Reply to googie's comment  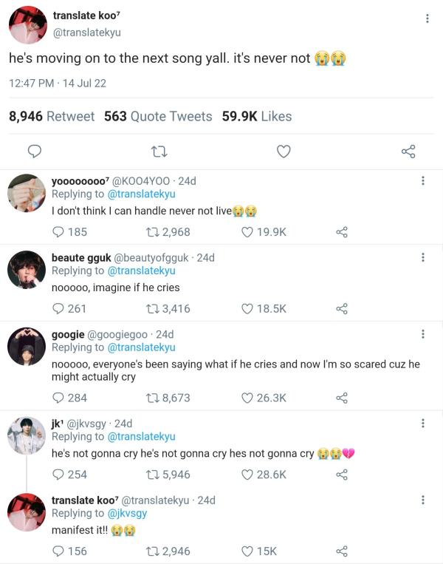[58, 398]
